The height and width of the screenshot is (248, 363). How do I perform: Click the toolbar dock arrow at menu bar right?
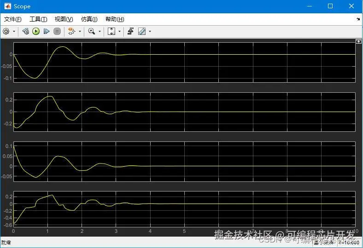tap(358, 19)
